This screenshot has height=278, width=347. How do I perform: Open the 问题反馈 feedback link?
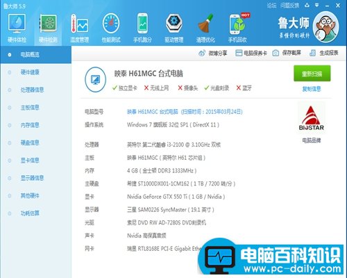tap(289, 6)
